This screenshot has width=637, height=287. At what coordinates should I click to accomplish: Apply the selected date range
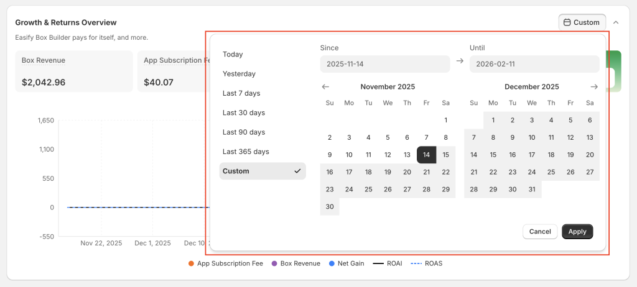pos(577,232)
